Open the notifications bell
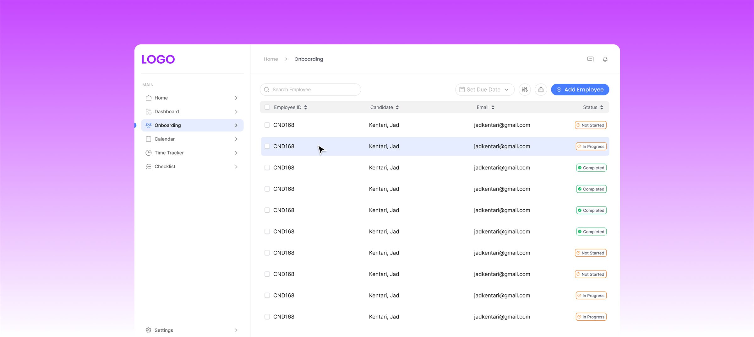 click(x=605, y=59)
